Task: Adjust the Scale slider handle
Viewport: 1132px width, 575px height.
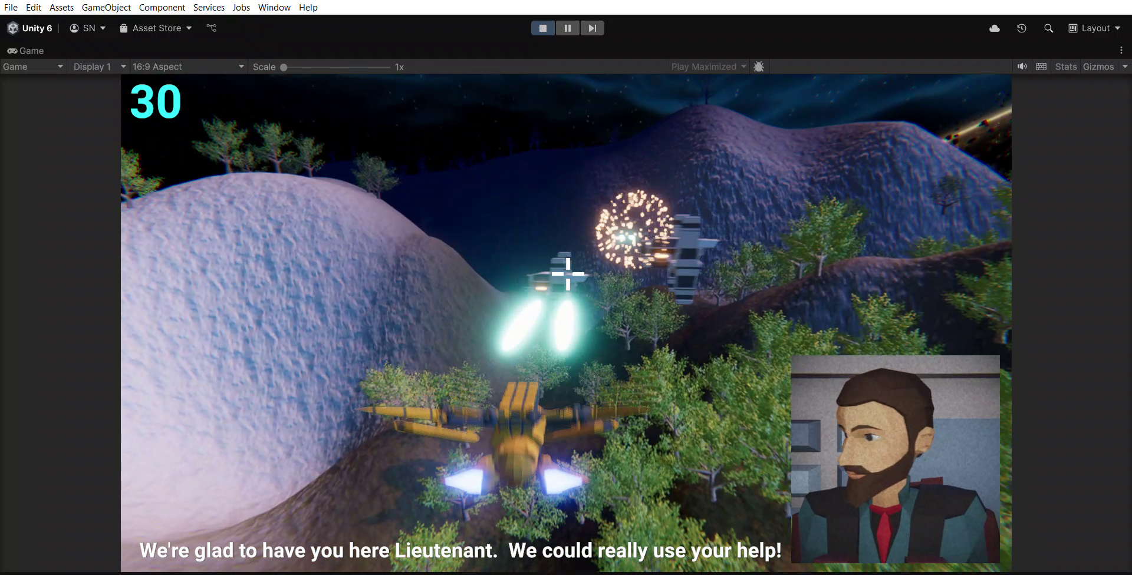Action: [x=284, y=67]
